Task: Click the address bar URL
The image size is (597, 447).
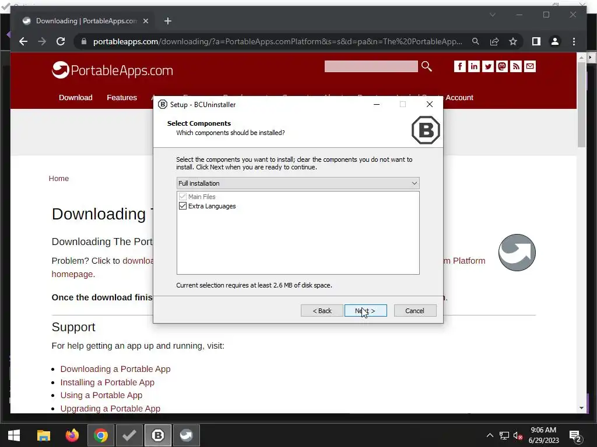Action: point(278,41)
